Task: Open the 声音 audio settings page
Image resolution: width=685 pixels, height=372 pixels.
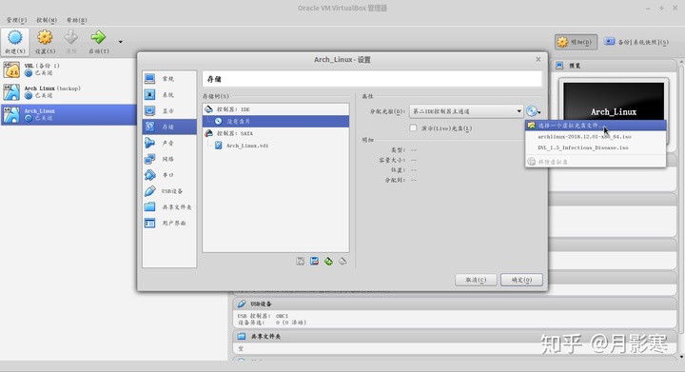Action: [169, 143]
